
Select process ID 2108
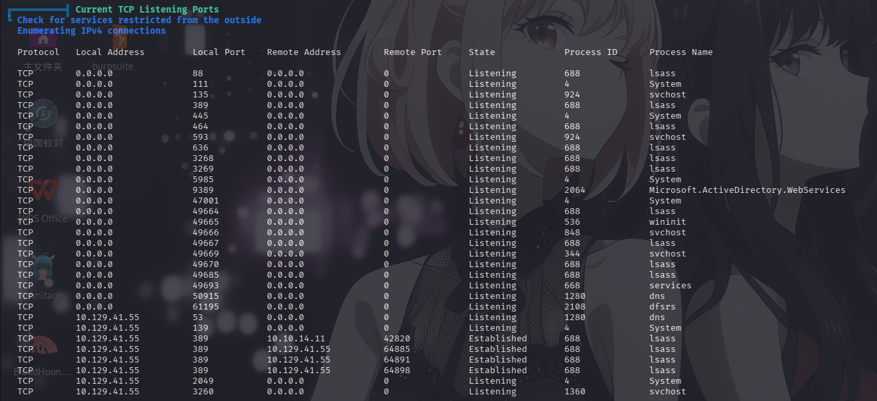tap(575, 307)
